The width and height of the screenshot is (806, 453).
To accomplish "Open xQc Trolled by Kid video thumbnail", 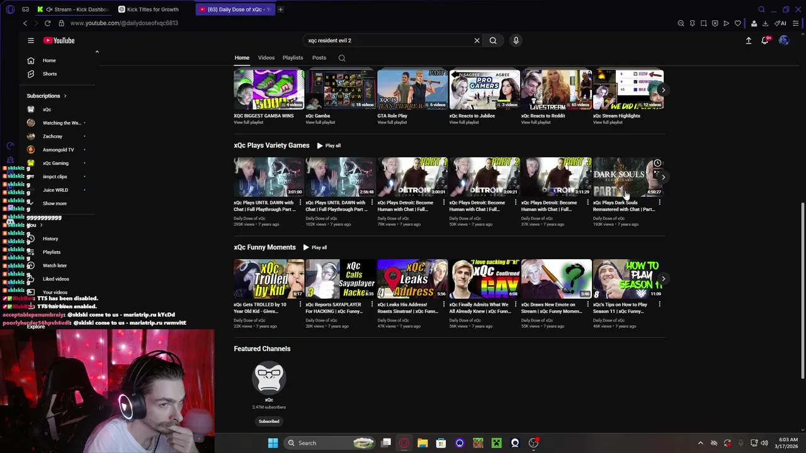I will pos(269,279).
